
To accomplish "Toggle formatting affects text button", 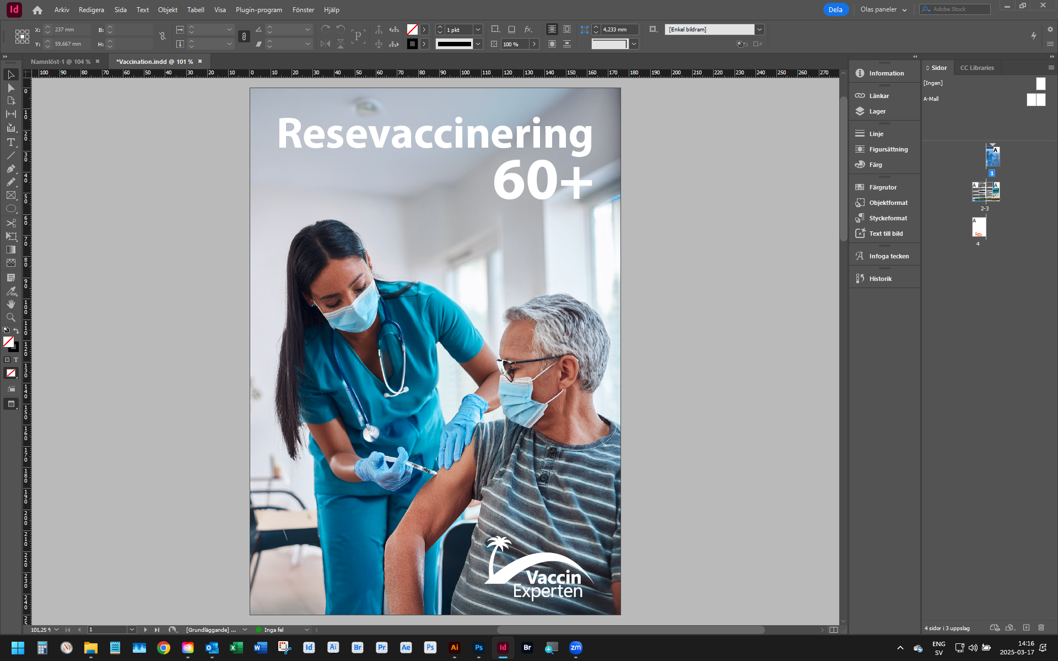I will [x=15, y=360].
